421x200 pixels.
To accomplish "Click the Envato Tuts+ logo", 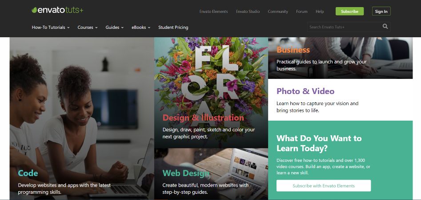I will [x=57, y=10].
